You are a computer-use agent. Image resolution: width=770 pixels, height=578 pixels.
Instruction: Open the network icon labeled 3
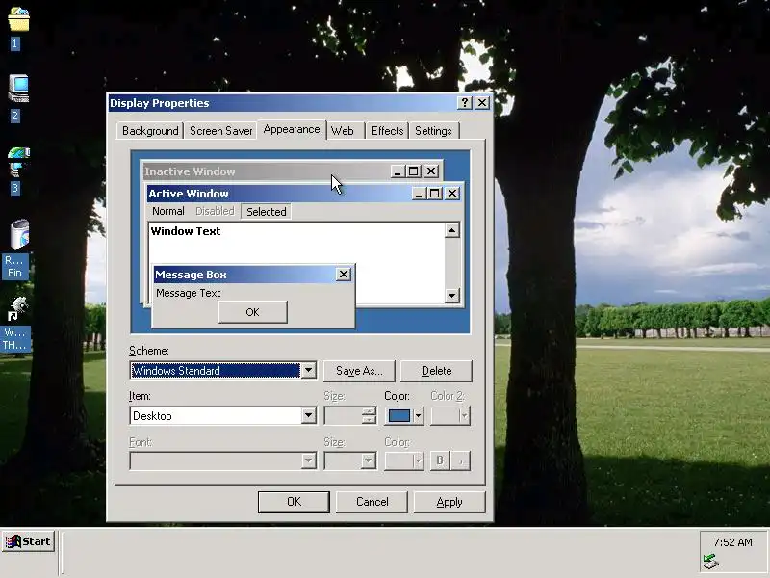(x=18, y=161)
